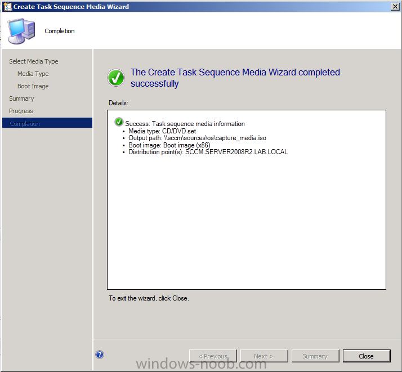Click the disabled Summary button
Viewport: 402px width, 372px height.
(x=315, y=356)
